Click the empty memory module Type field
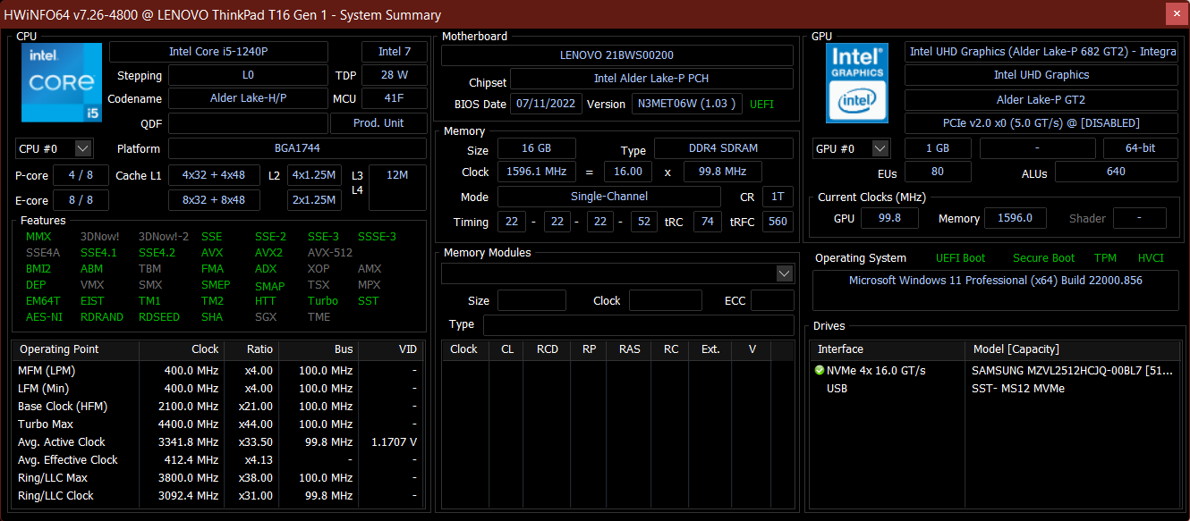The height and width of the screenshot is (521, 1190). pyautogui.click(x=639, y=324)
